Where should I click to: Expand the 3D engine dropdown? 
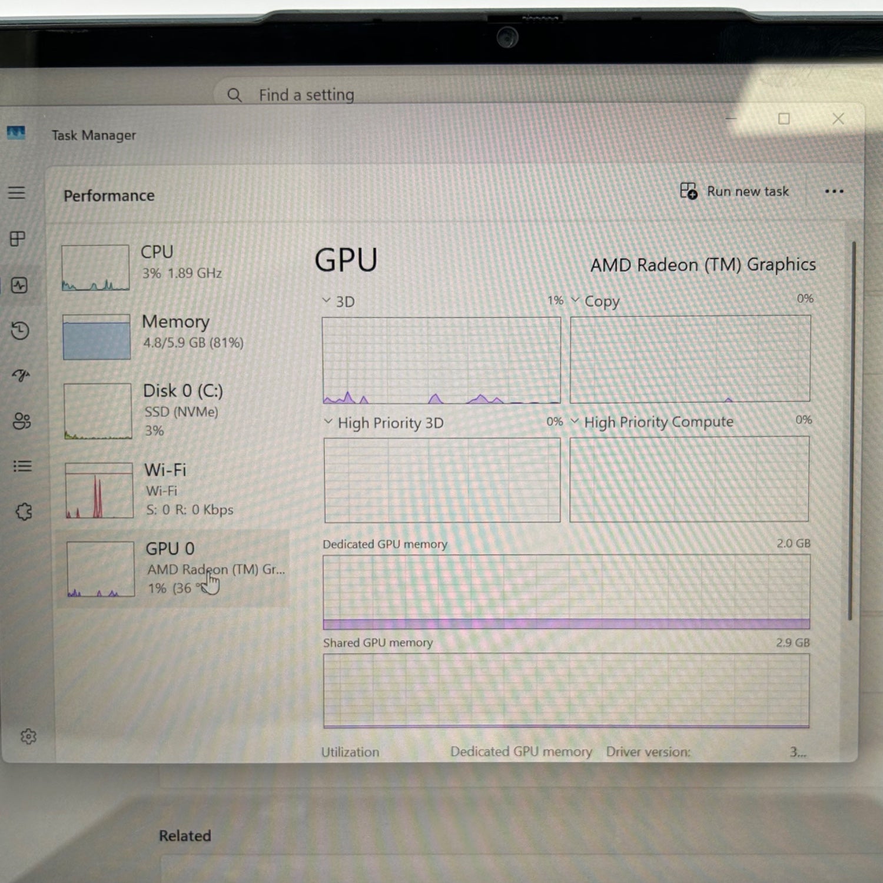[339, 301]
